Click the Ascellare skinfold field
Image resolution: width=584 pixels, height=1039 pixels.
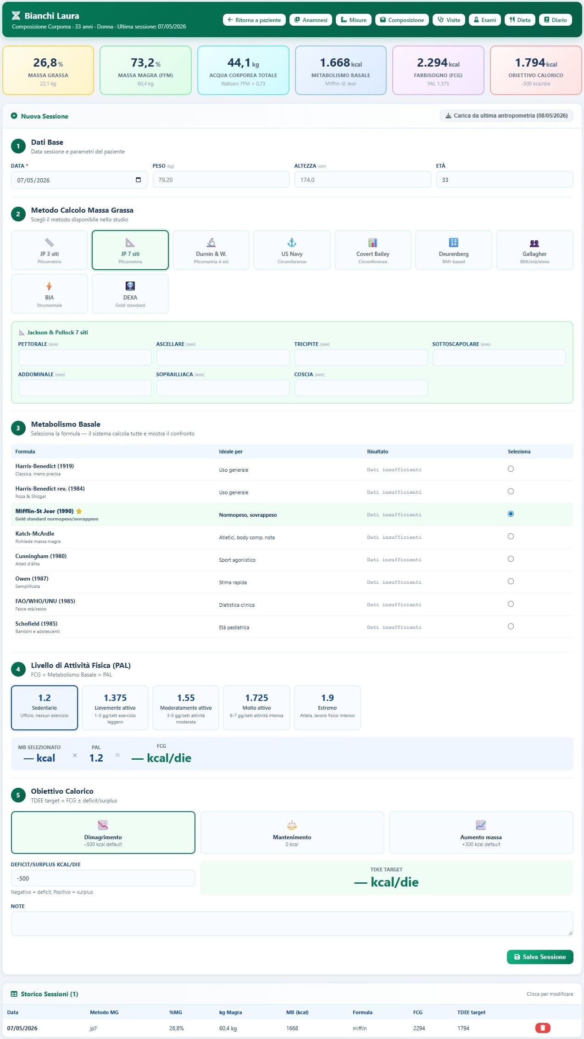point(223,357)
